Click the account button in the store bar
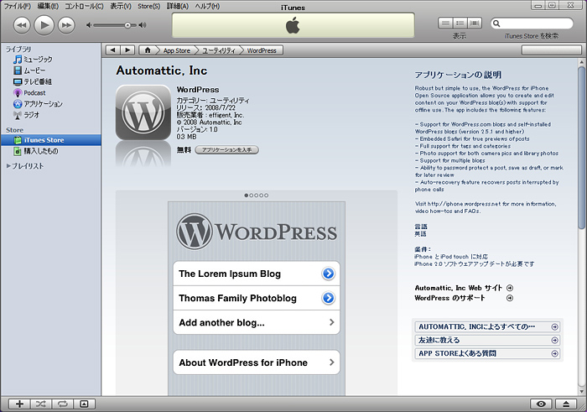Viewport: 587px width, 412px height. [x=552, y=50]
